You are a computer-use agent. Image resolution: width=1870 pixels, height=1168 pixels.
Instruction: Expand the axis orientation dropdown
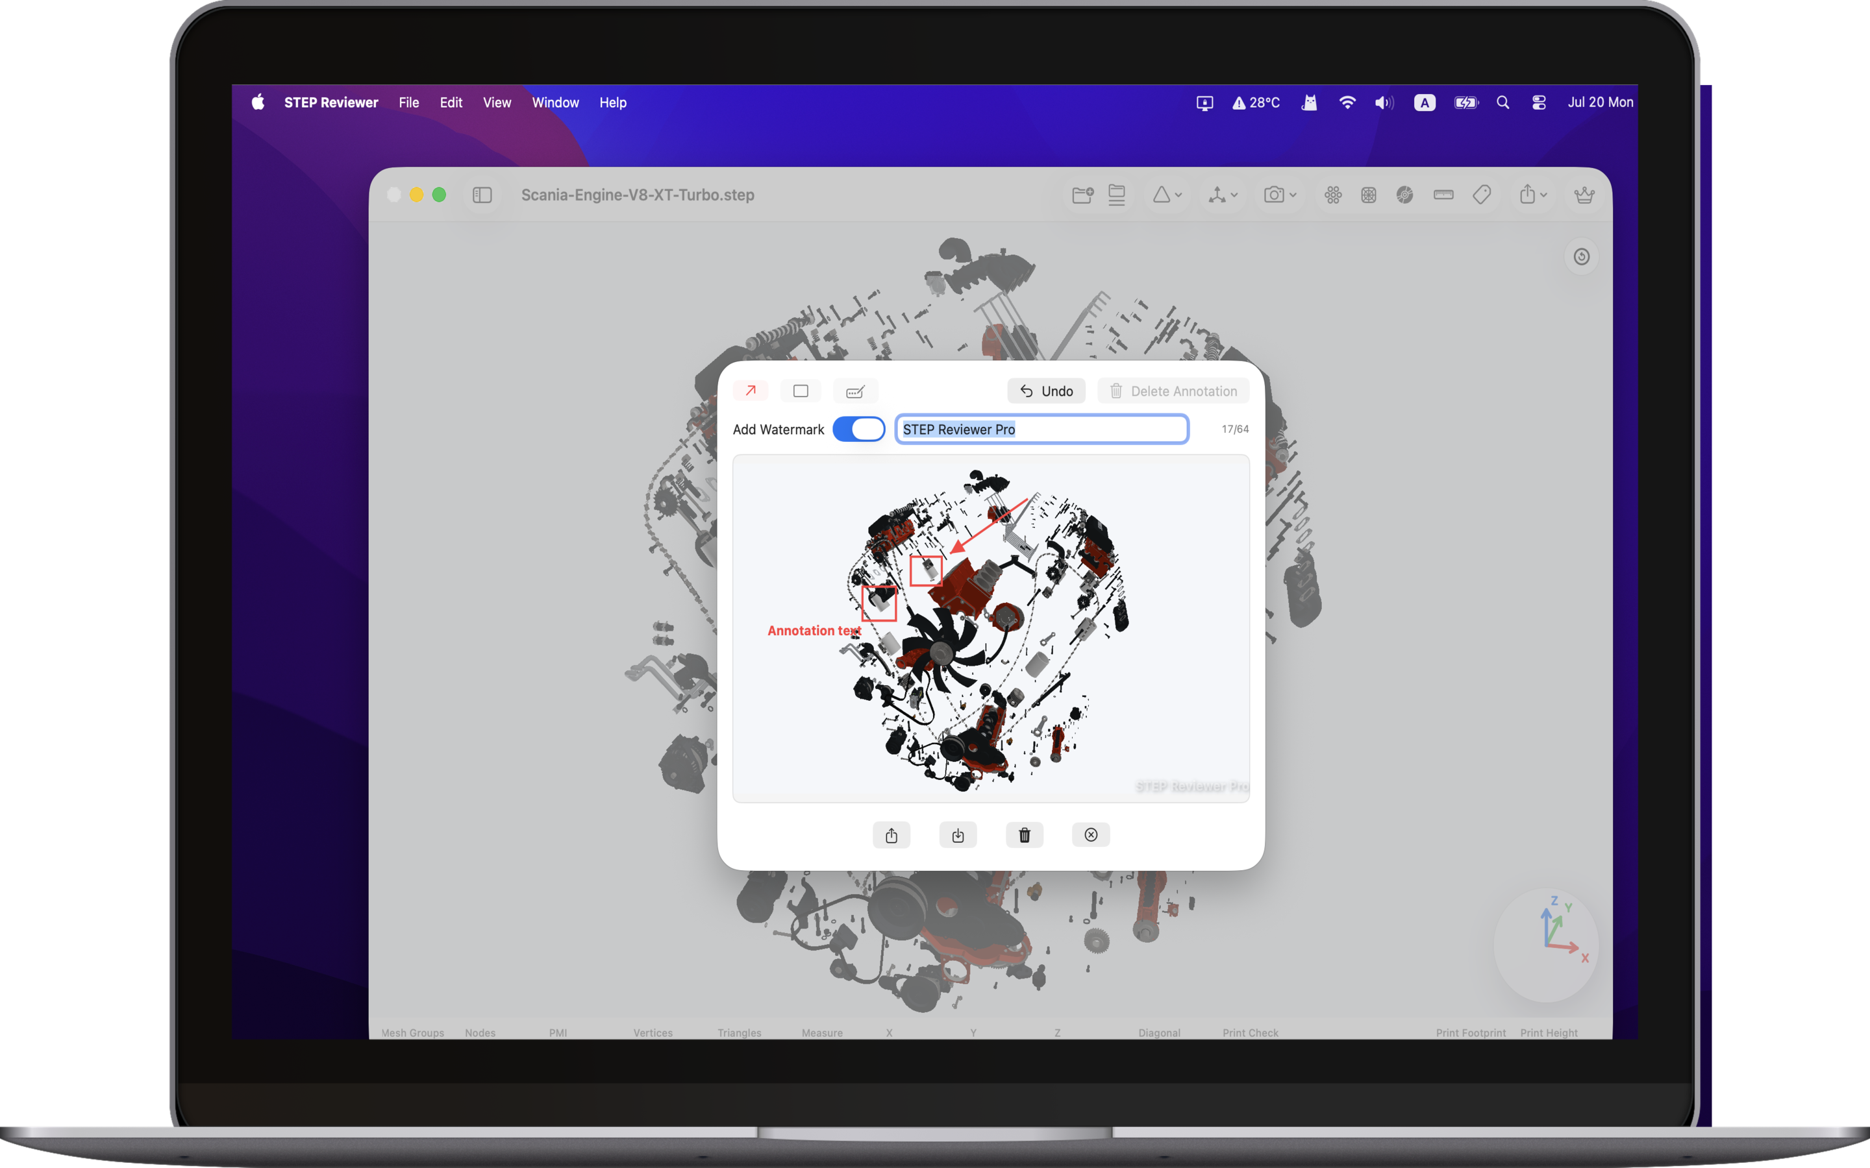pyautogui.click(x=1223, y=195)
